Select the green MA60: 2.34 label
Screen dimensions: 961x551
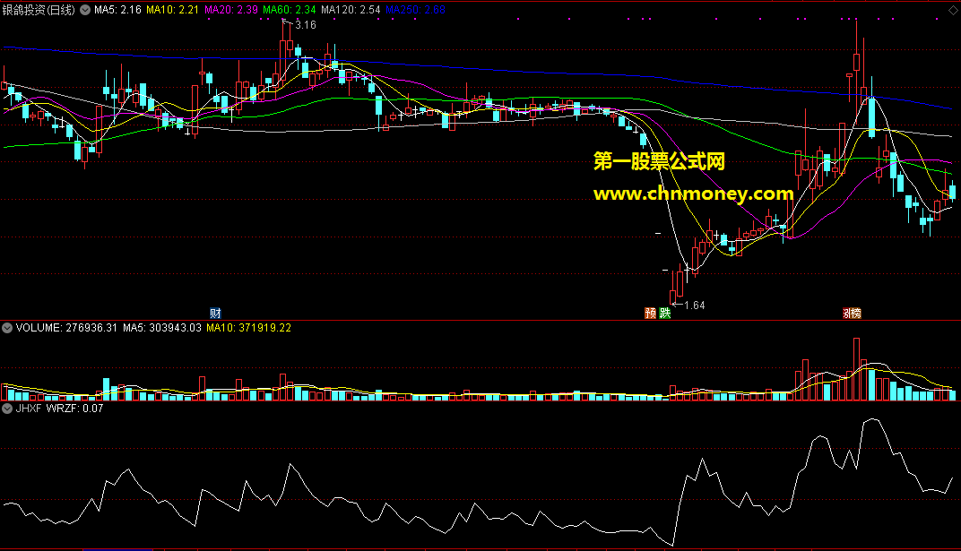(290, 10)
